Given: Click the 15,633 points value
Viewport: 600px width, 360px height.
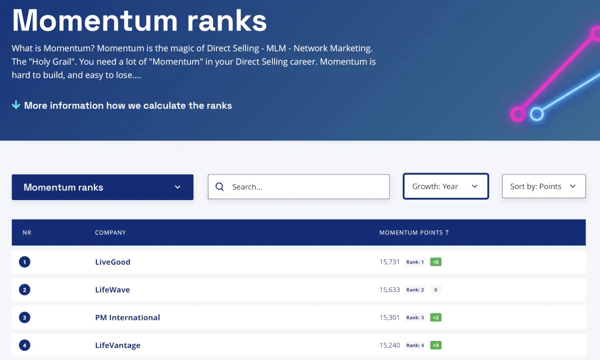Looking at the screenshot, I should coord(389,289).
